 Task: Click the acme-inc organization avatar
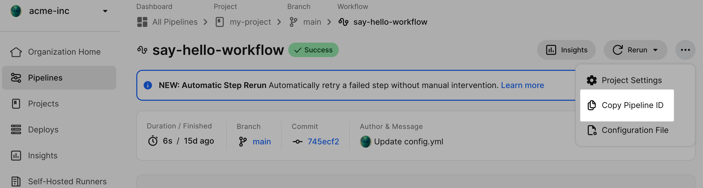[x=16, y=11]
